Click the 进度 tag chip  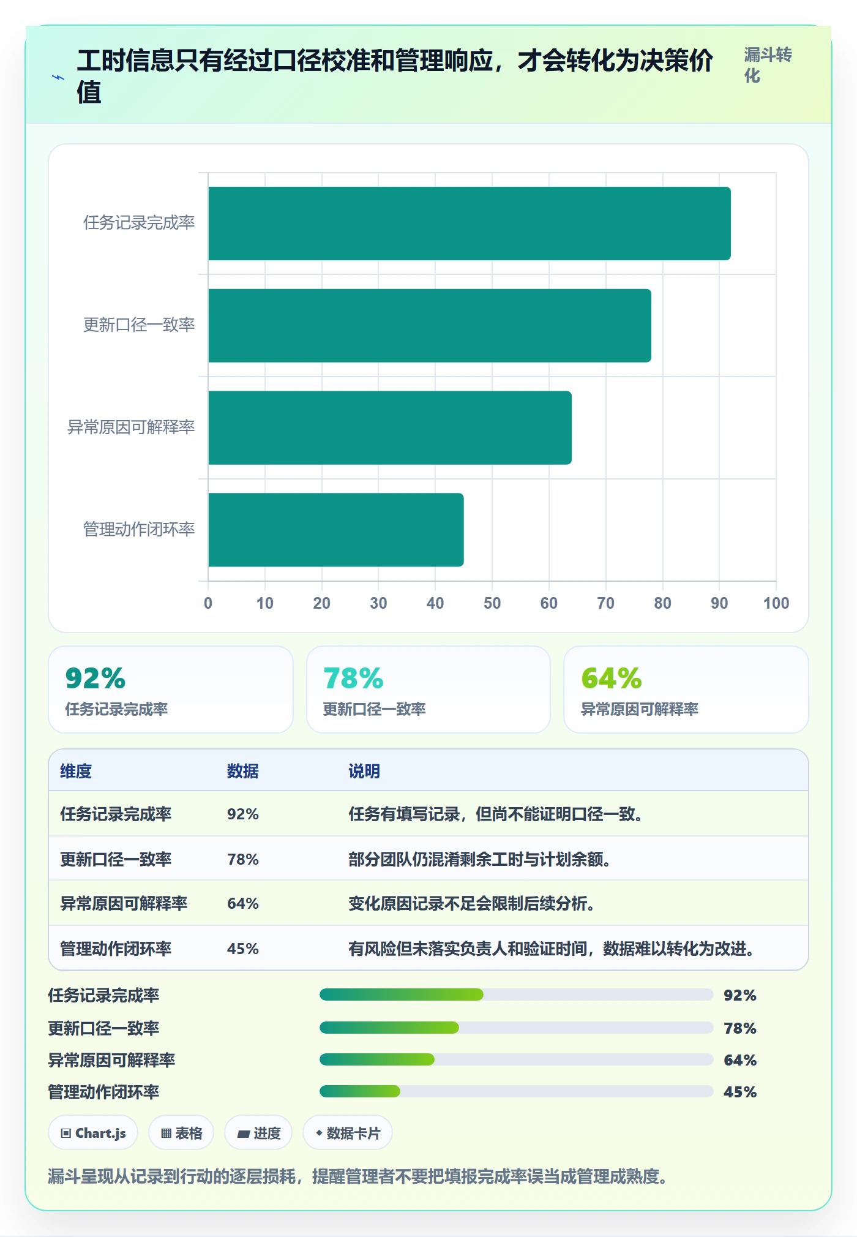click(258, 1133)
